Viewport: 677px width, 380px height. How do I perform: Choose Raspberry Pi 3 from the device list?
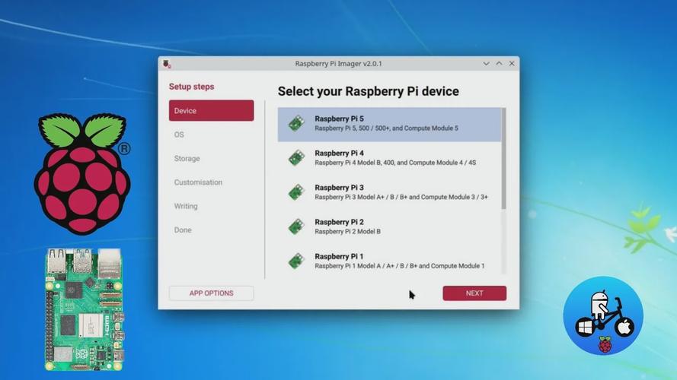point(389,192)
